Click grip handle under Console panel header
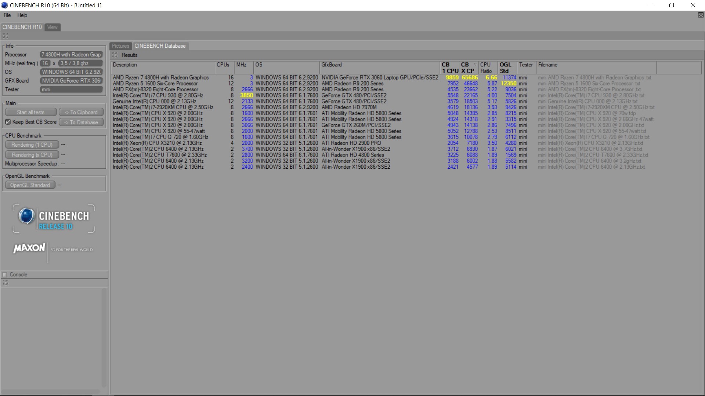This screenshot has height=396, width=705. coord(6,283)
